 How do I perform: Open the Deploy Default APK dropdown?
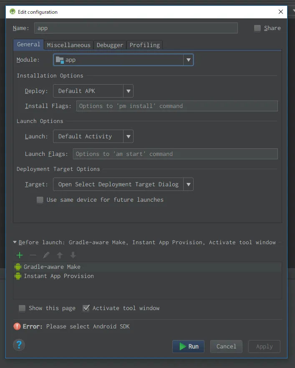click(128, 91)
